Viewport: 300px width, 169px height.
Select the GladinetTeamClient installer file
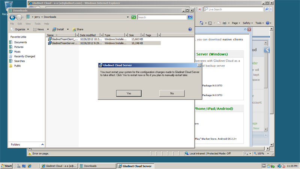pyautogui.click(x=104, y=39)
